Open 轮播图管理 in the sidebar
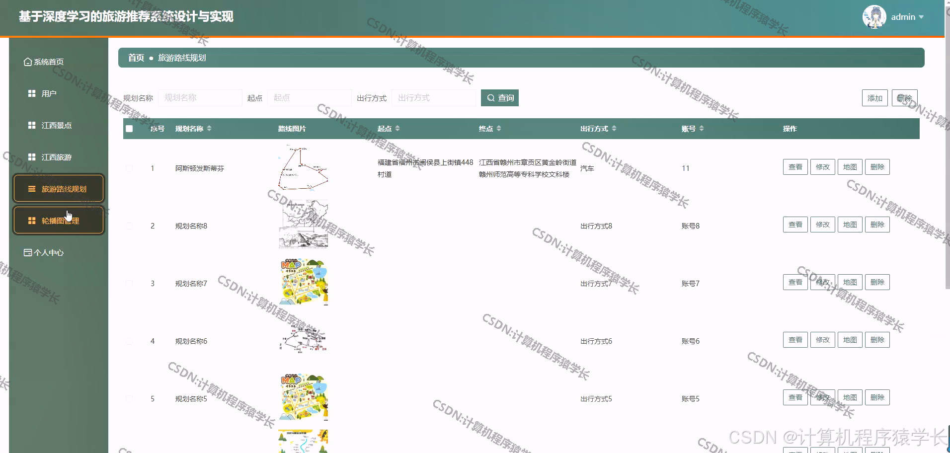 pos(59,221)
